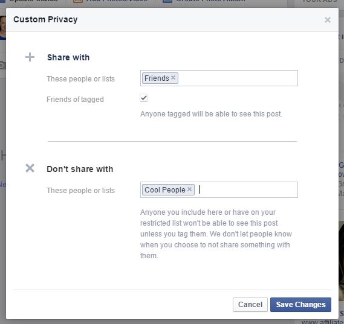Click the Share with people or lists field
Screen dimensions: 344x324
pos(219,78)
